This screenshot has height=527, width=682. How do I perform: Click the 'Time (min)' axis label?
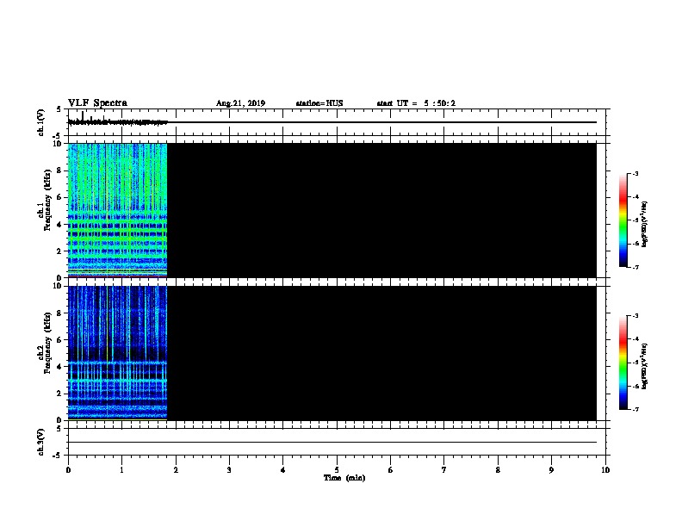pyautogui.click(x=344, y=478)
